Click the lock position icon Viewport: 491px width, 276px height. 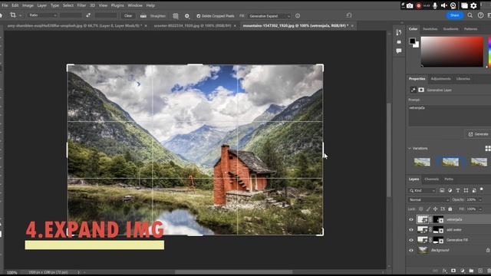pyautogui.click(x=435, y=209)
